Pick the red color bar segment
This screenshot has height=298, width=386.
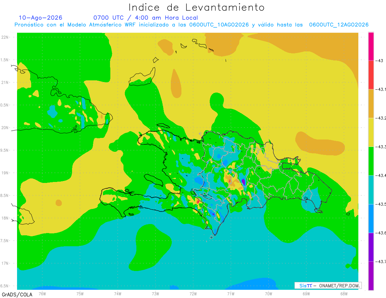click(371, 75)
